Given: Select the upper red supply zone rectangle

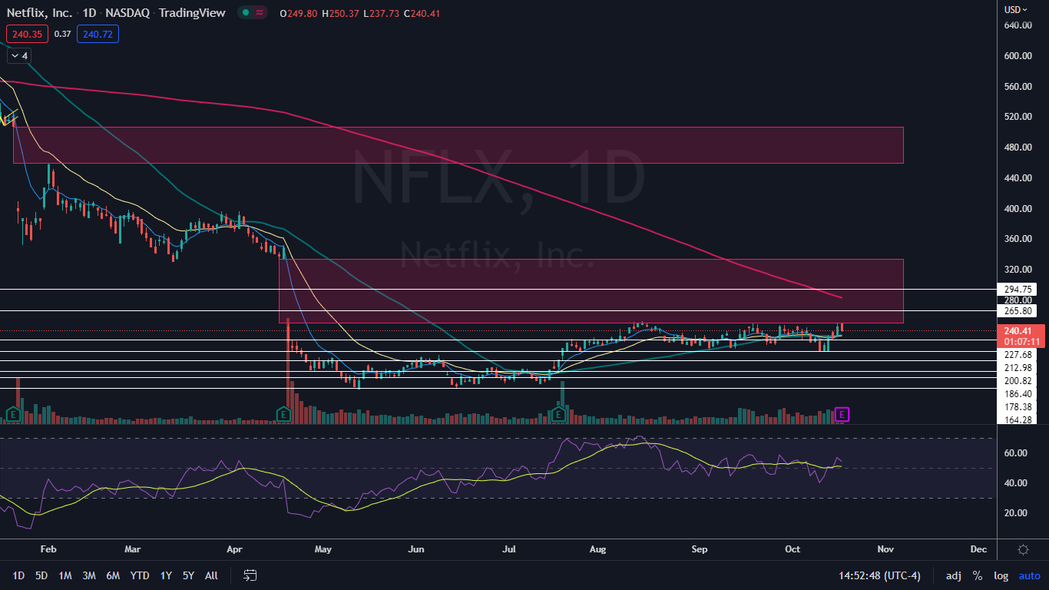Looking at the screenshot, I should [458, 145].
